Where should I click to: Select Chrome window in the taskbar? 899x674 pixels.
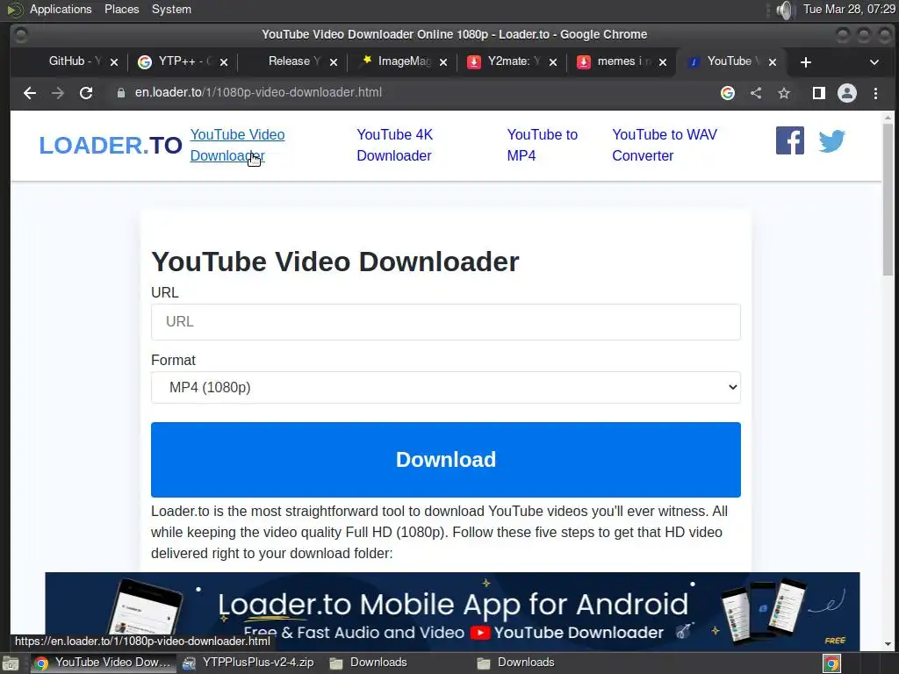tap(102, 663)
